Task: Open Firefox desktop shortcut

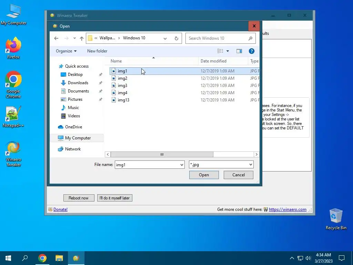Action: 13,48
